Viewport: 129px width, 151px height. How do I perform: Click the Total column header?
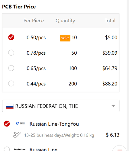[110, 21]
